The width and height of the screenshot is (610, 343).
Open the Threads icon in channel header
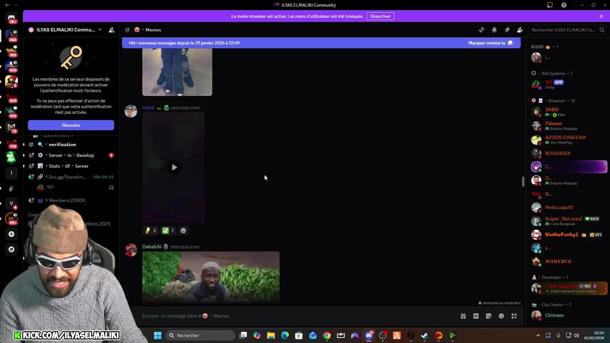[481, 30]
